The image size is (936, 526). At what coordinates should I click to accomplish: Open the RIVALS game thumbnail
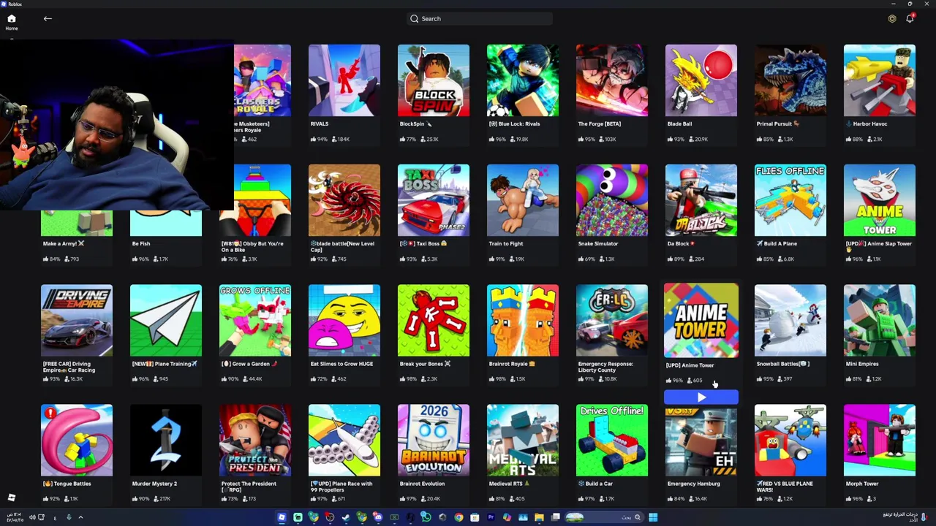(x=344, y=80)
